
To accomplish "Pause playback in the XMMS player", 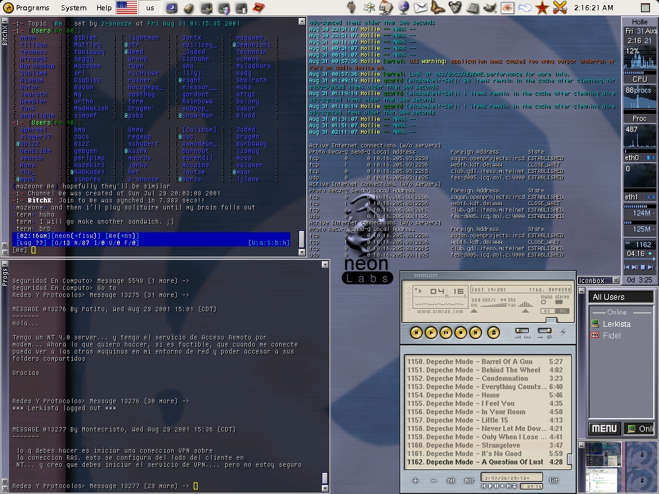I will click(x=446, y=333).
